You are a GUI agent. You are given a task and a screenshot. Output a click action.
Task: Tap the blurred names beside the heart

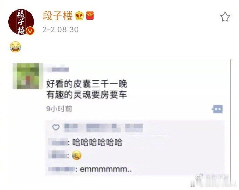click(x=104, y=128)
